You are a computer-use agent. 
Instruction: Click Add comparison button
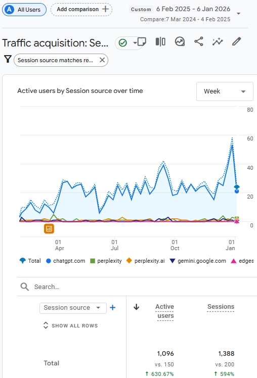(81, 10)
